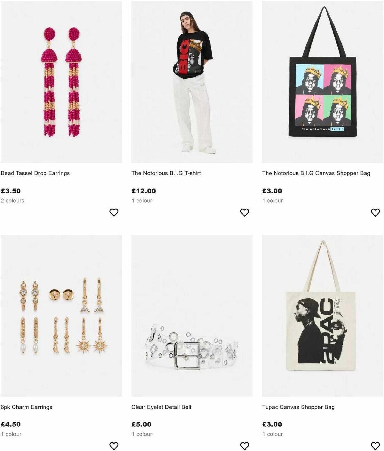Click the earrings with '2 colours' available
Screen dimensions: 384x451
[61, 82]
